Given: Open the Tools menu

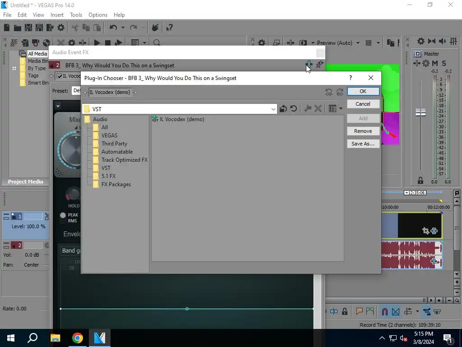Looking at the screenshot, I should point(76,15).
